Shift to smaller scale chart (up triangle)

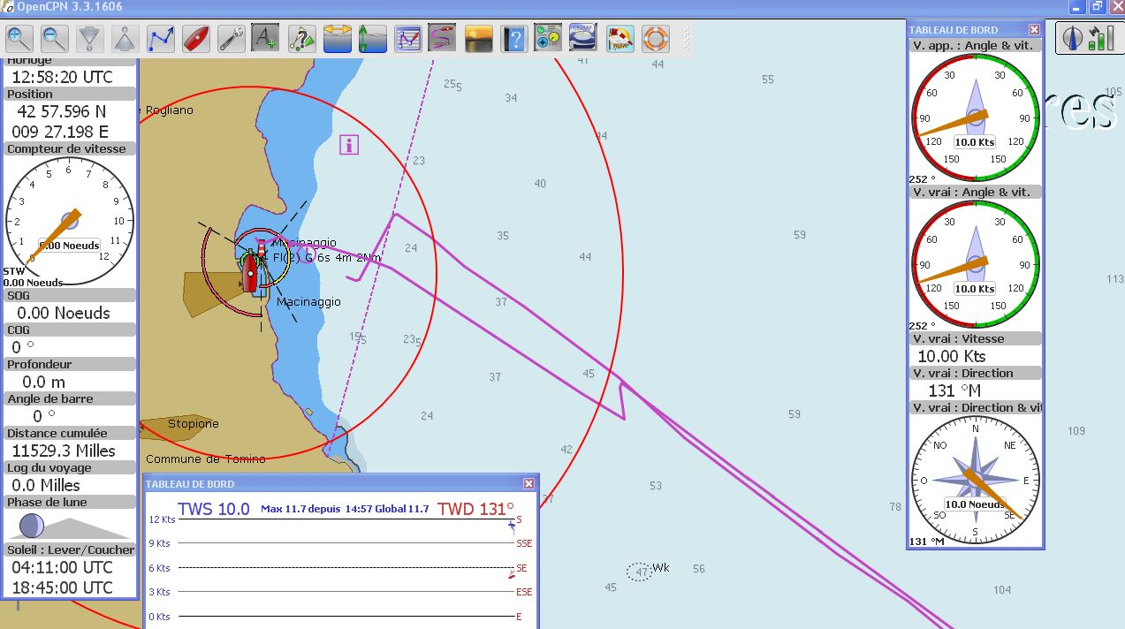click(125, 39)
